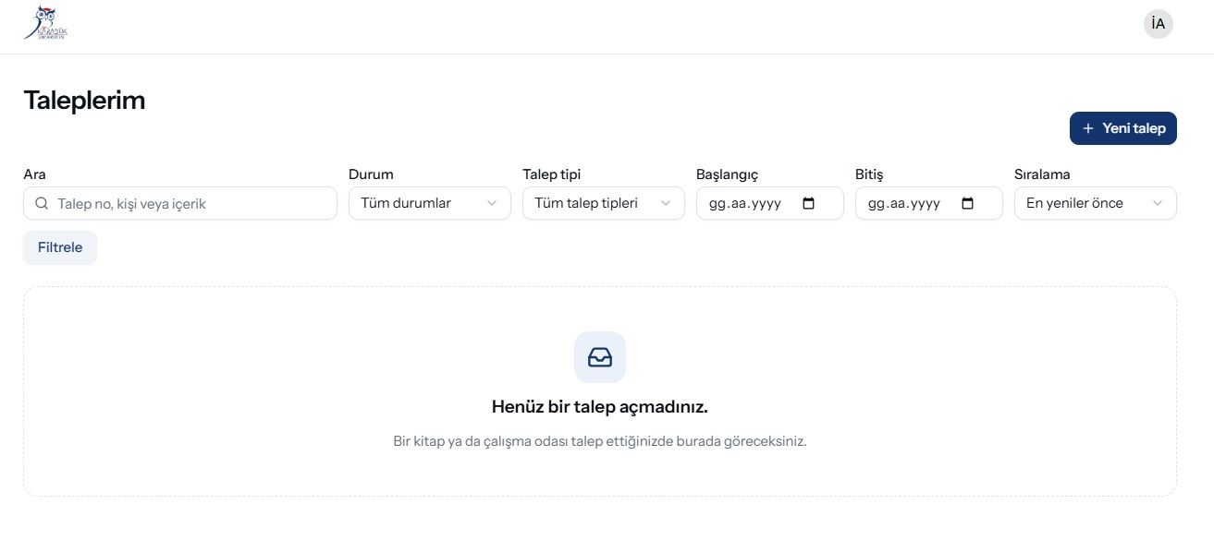This screenshot has height=552, width=1214.
Task: Click the Başlangıç date input field
Action: point(770,203)
